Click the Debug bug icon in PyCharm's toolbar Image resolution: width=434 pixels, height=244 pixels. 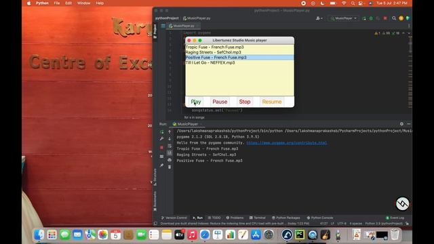pos(371,18)
